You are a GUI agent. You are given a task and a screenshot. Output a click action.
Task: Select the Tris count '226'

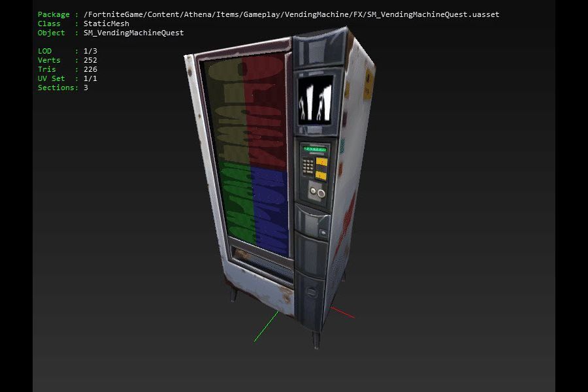pos(90,69)
